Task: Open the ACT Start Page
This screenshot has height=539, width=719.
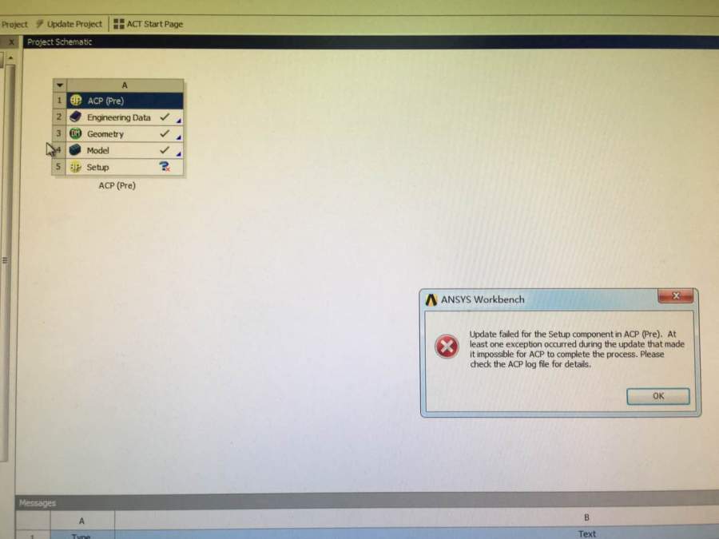Action: pyautogui.click(x=154, y=24)
